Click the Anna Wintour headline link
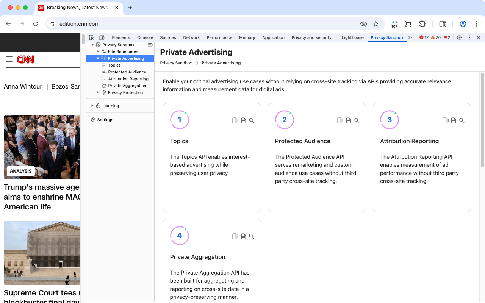The image size is (485, 303). pyautogui.click(x=23, y=86)
